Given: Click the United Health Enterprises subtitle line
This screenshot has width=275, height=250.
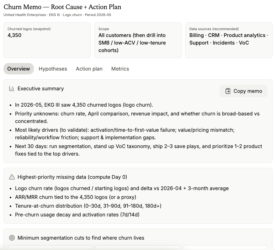Looking at the screenshot, I should pos(57,15).
